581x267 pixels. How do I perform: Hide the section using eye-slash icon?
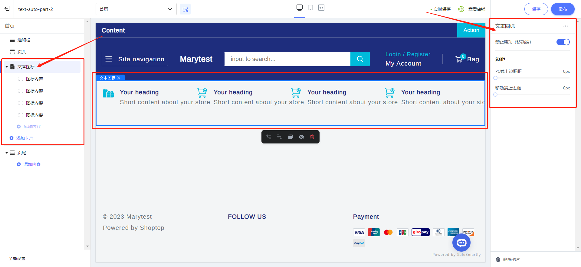coord(301,137)
